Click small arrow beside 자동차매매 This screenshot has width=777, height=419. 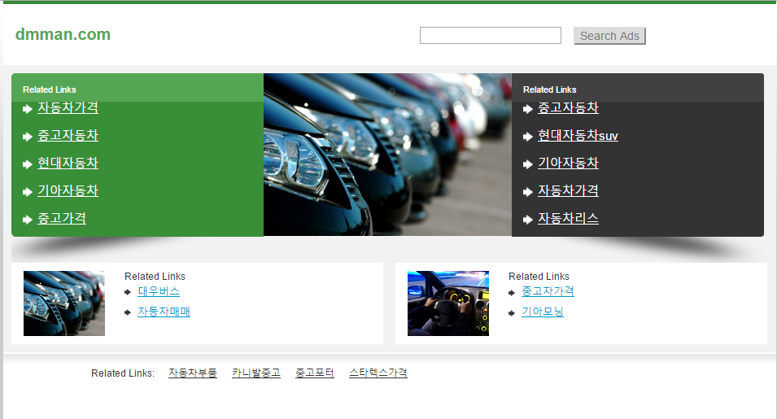pyautogui.click(x=128, y=312)
